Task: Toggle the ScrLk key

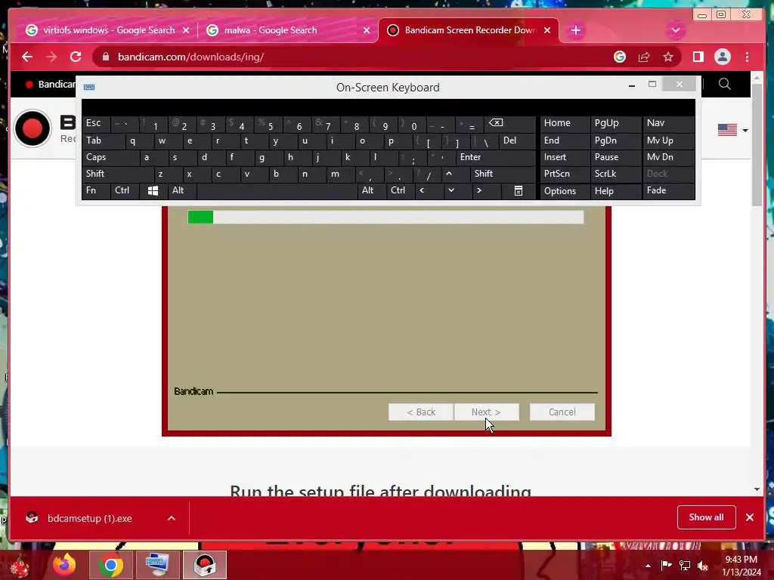Action: [615, 174]
